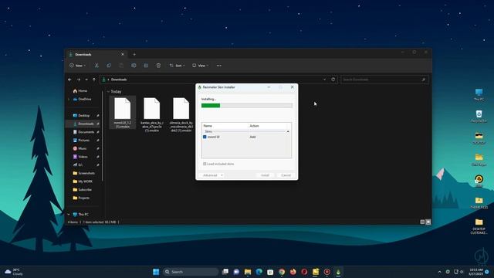Click the Share icon in Explorer toolbar
Image resolution: width=494 pixels, height=278 pixels.
(x=146, y=66)
